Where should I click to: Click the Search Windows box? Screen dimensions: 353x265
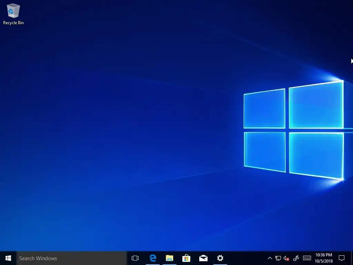pos(72,258)
